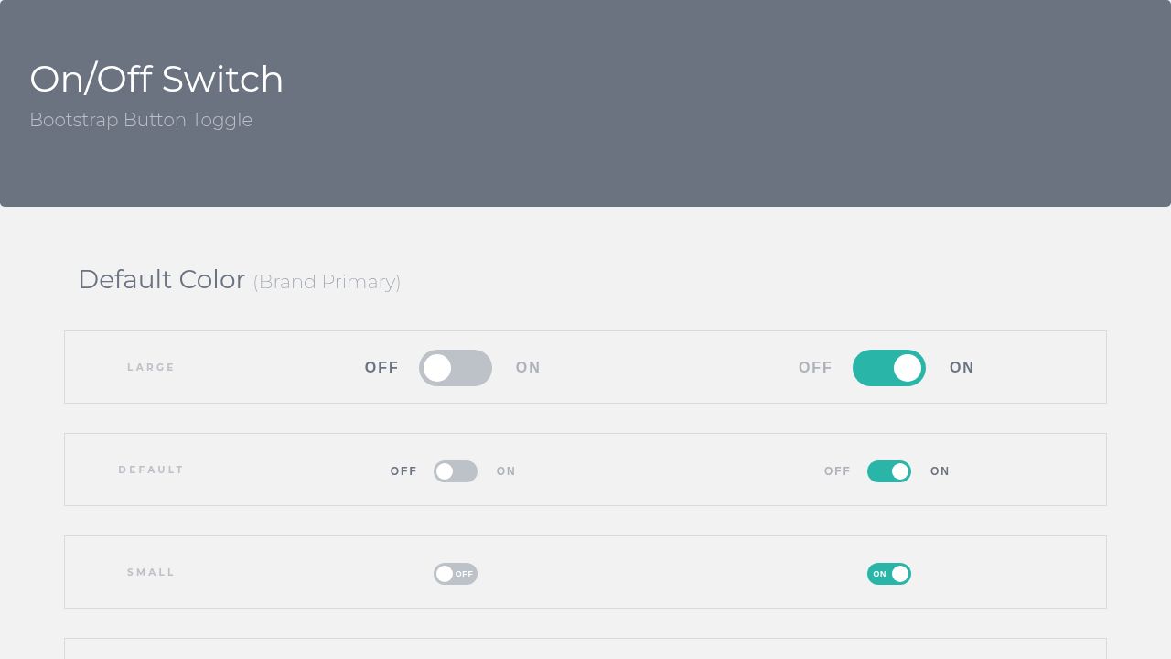Select the DEFAULT row label
Image resolution: width=1171 pixels, height=659 pixels.
(x=151, y=470)
